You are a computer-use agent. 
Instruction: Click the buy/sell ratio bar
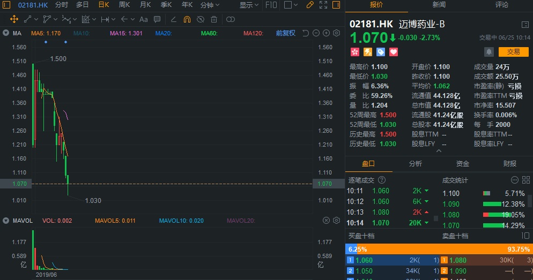point(439,249)
